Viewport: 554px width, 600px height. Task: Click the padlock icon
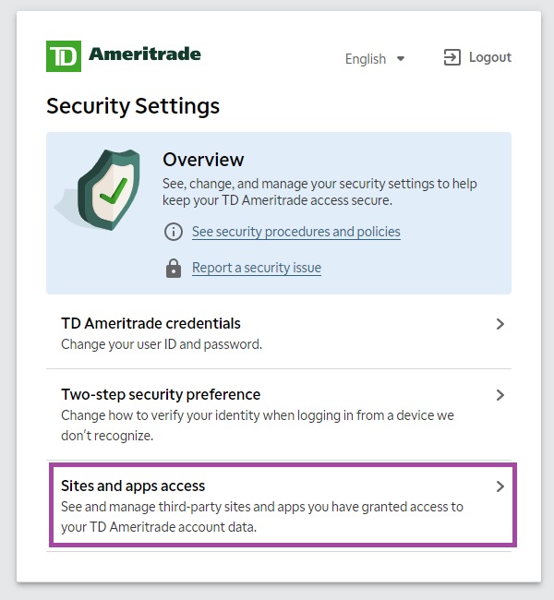click(x=174, y=268)
